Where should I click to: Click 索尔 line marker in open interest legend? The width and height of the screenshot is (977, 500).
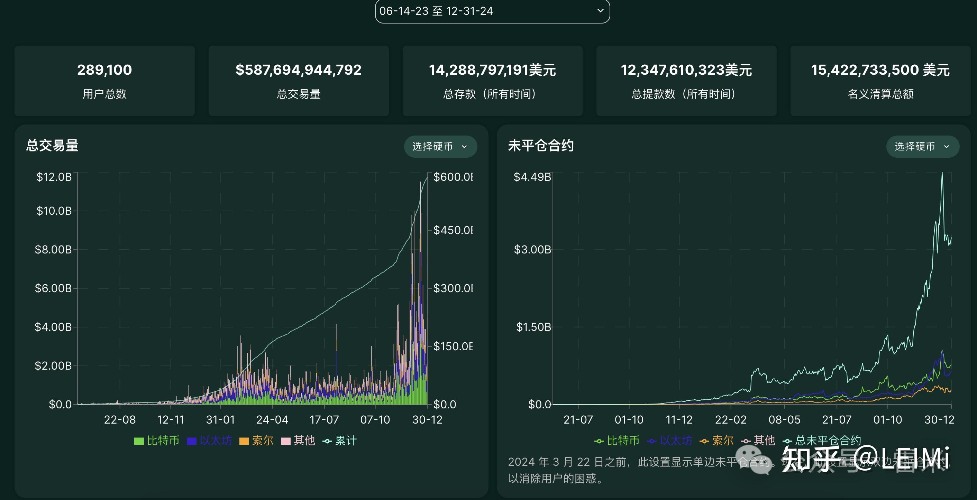click(704, 441)
